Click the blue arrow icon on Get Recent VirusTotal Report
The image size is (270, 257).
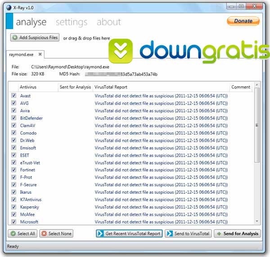point(100,234)
